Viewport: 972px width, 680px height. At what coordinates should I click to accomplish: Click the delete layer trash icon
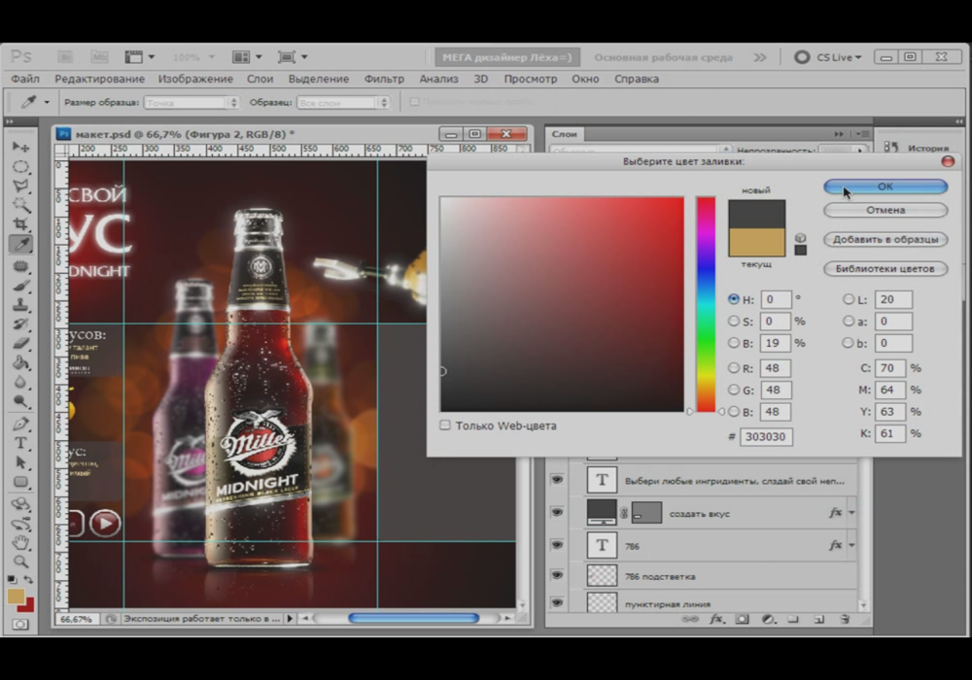pos(845,619)
